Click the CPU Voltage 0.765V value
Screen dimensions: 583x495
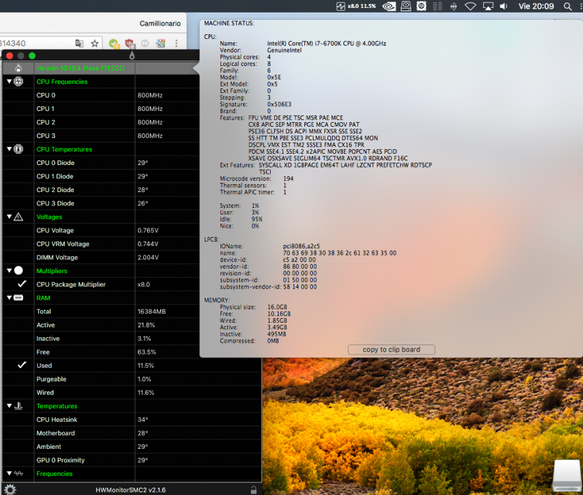tap(148, 230)
